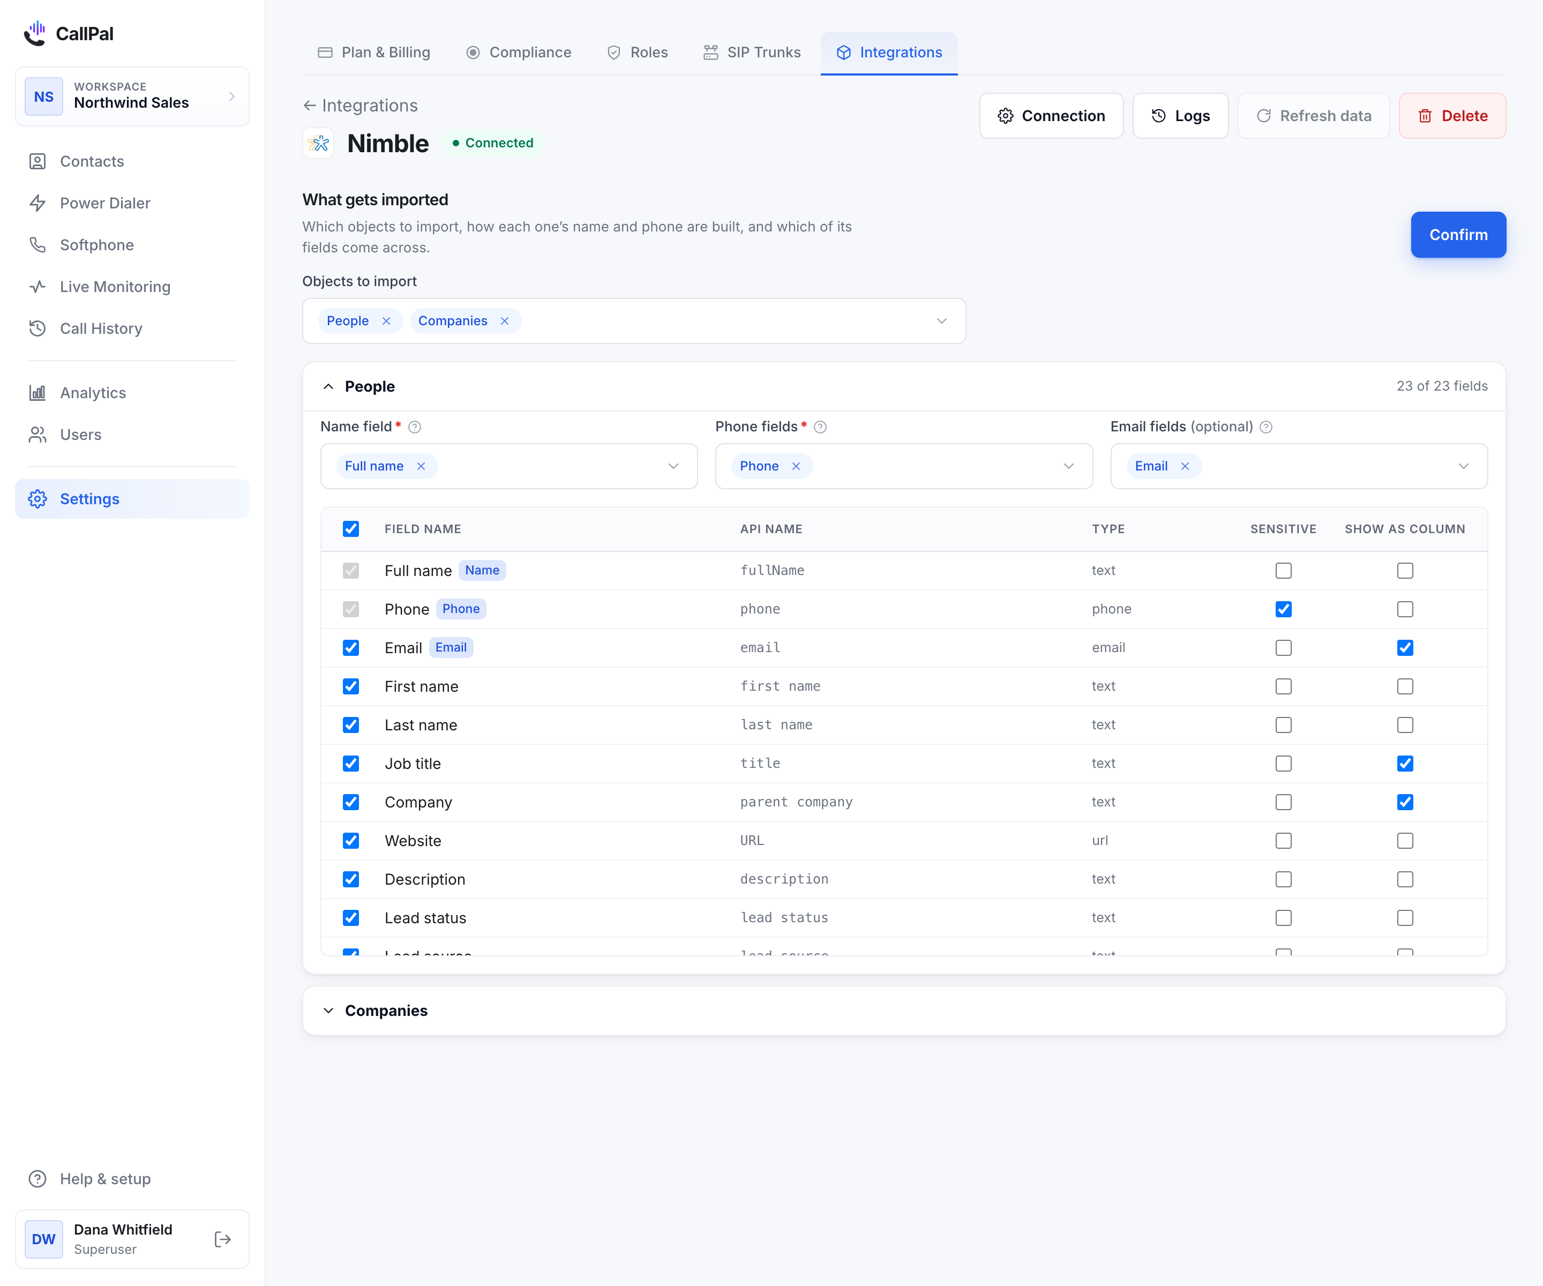Check Show as column for Website
Image resolution: width=1543 pixels, height=1286 pixels.
coord(1406,841)
